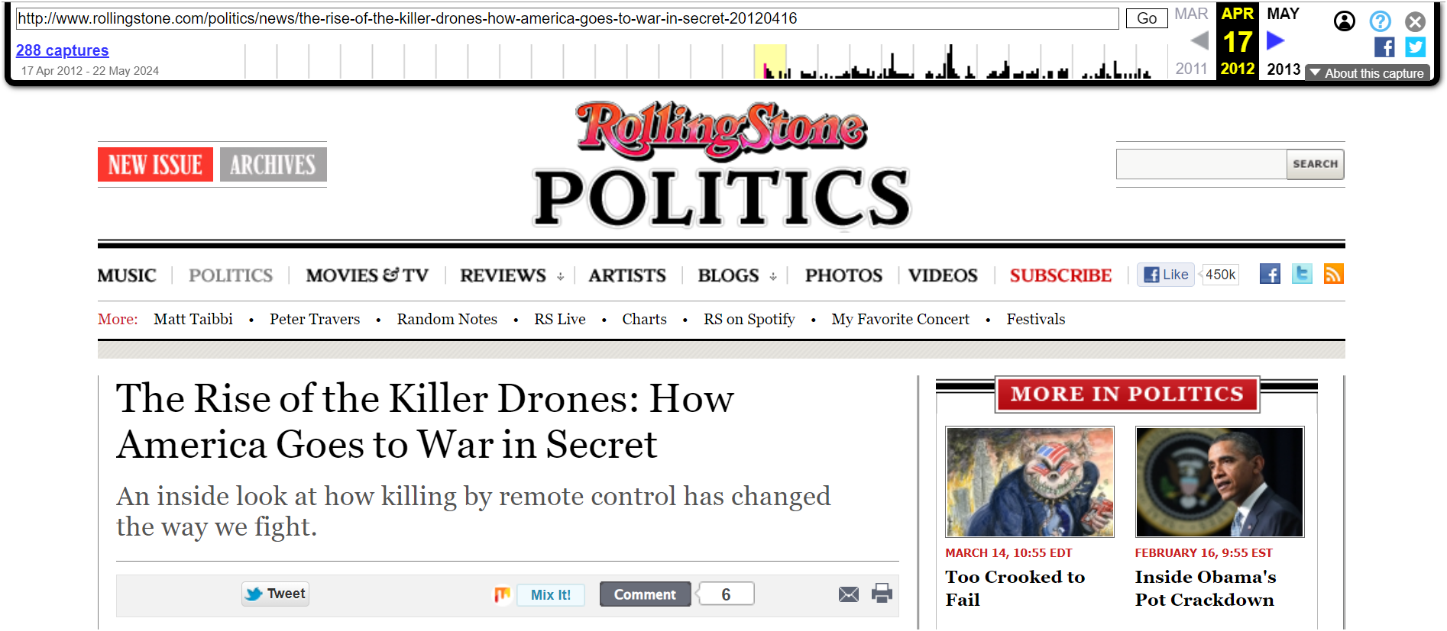Select the Music navigation item
This screenshot has height=631, width=1447.
[x=127, y=275]
